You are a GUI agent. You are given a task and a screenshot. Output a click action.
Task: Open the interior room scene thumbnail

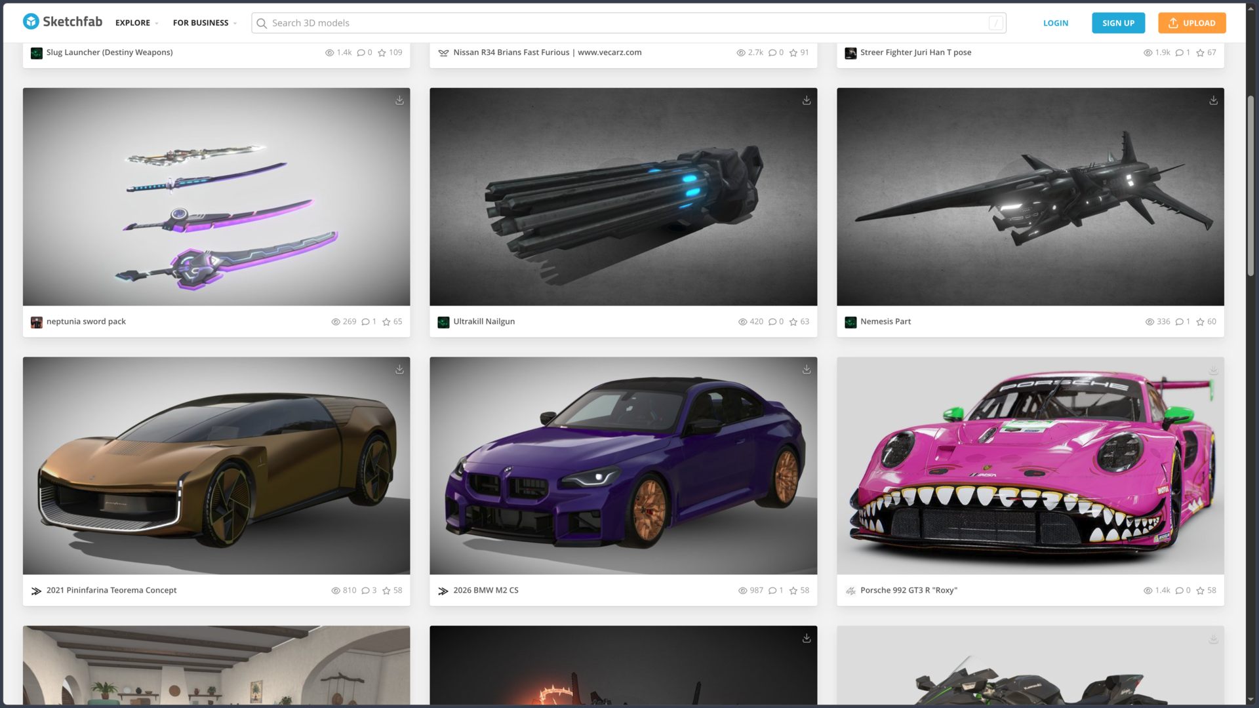216,665
